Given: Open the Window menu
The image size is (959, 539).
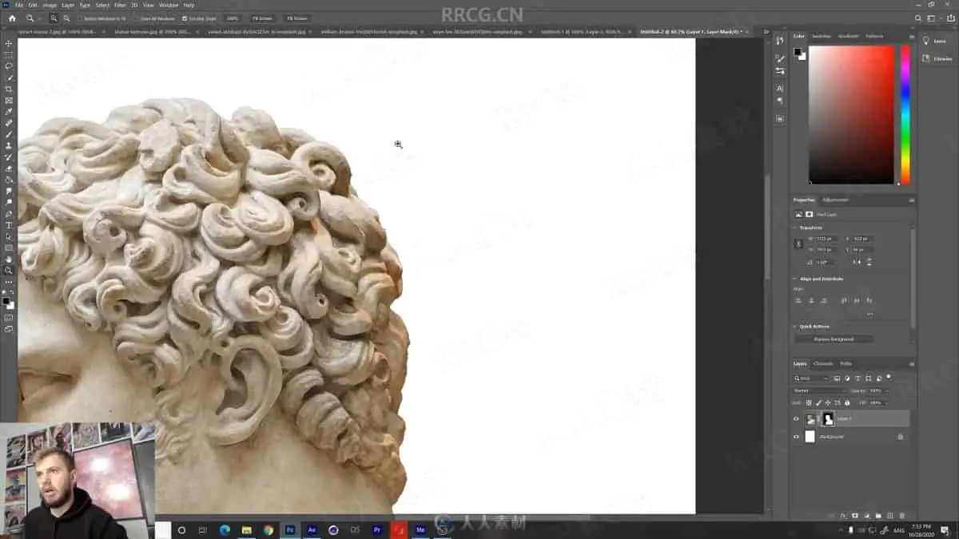Looking at the screenshot, I should click(169, 5).
